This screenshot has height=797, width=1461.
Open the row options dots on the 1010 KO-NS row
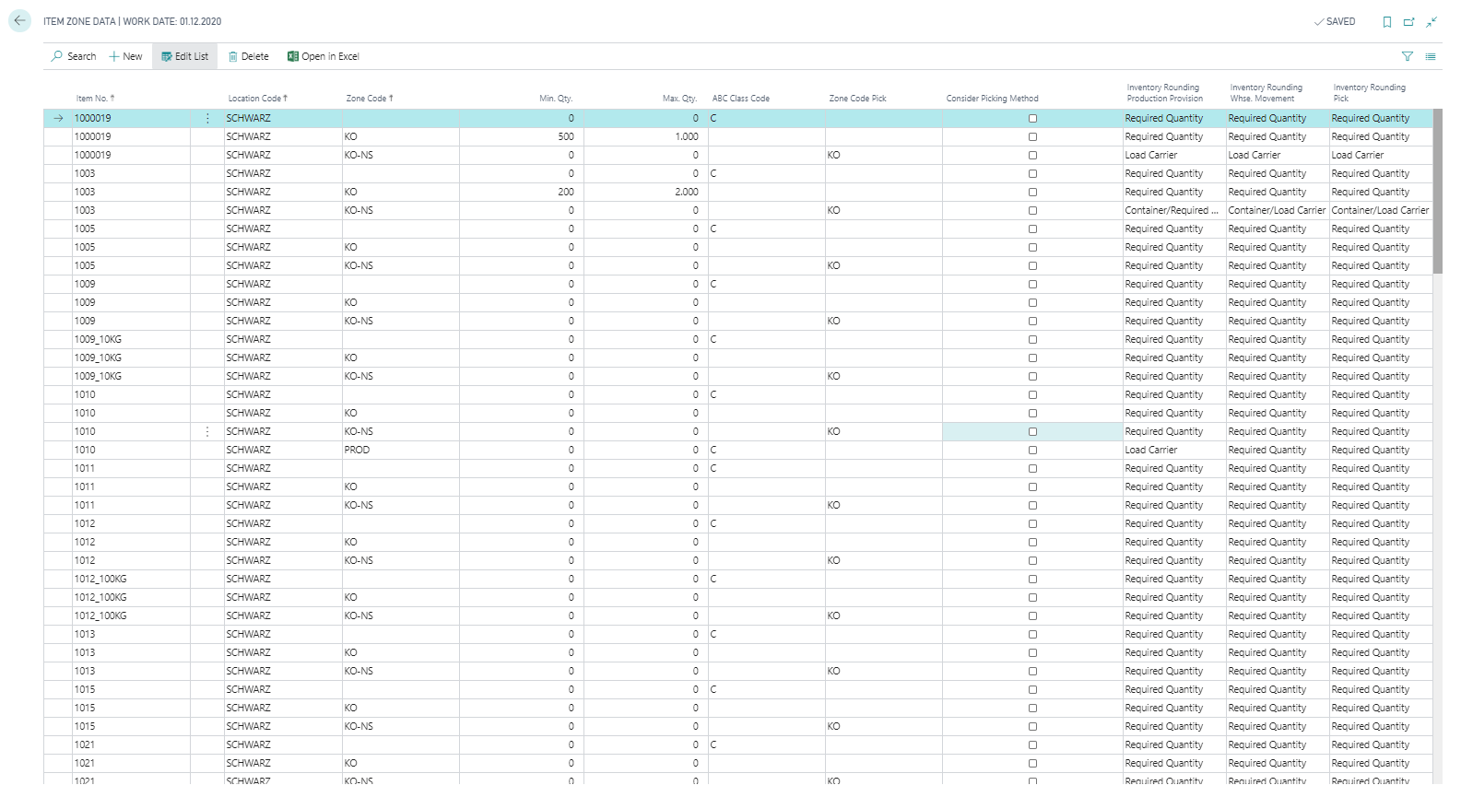(207, 431)
